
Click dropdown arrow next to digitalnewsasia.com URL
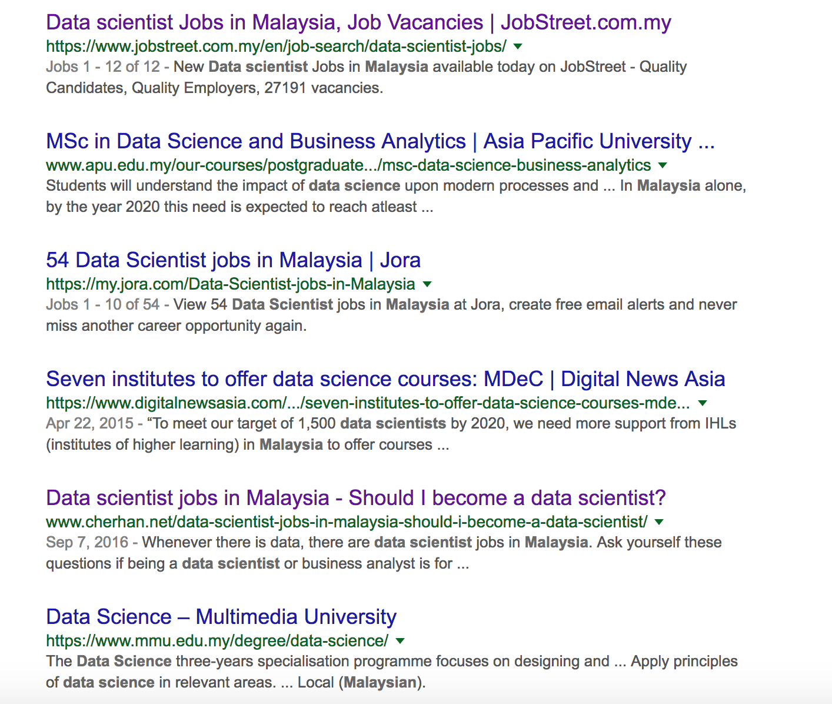(x=702, y=403)
